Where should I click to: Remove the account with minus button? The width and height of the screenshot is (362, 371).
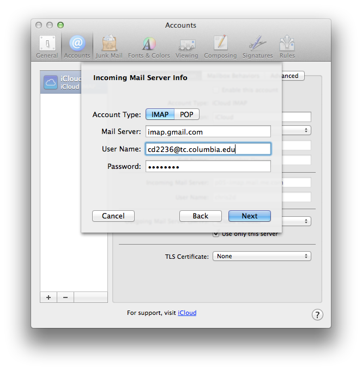tap(65, 297)
